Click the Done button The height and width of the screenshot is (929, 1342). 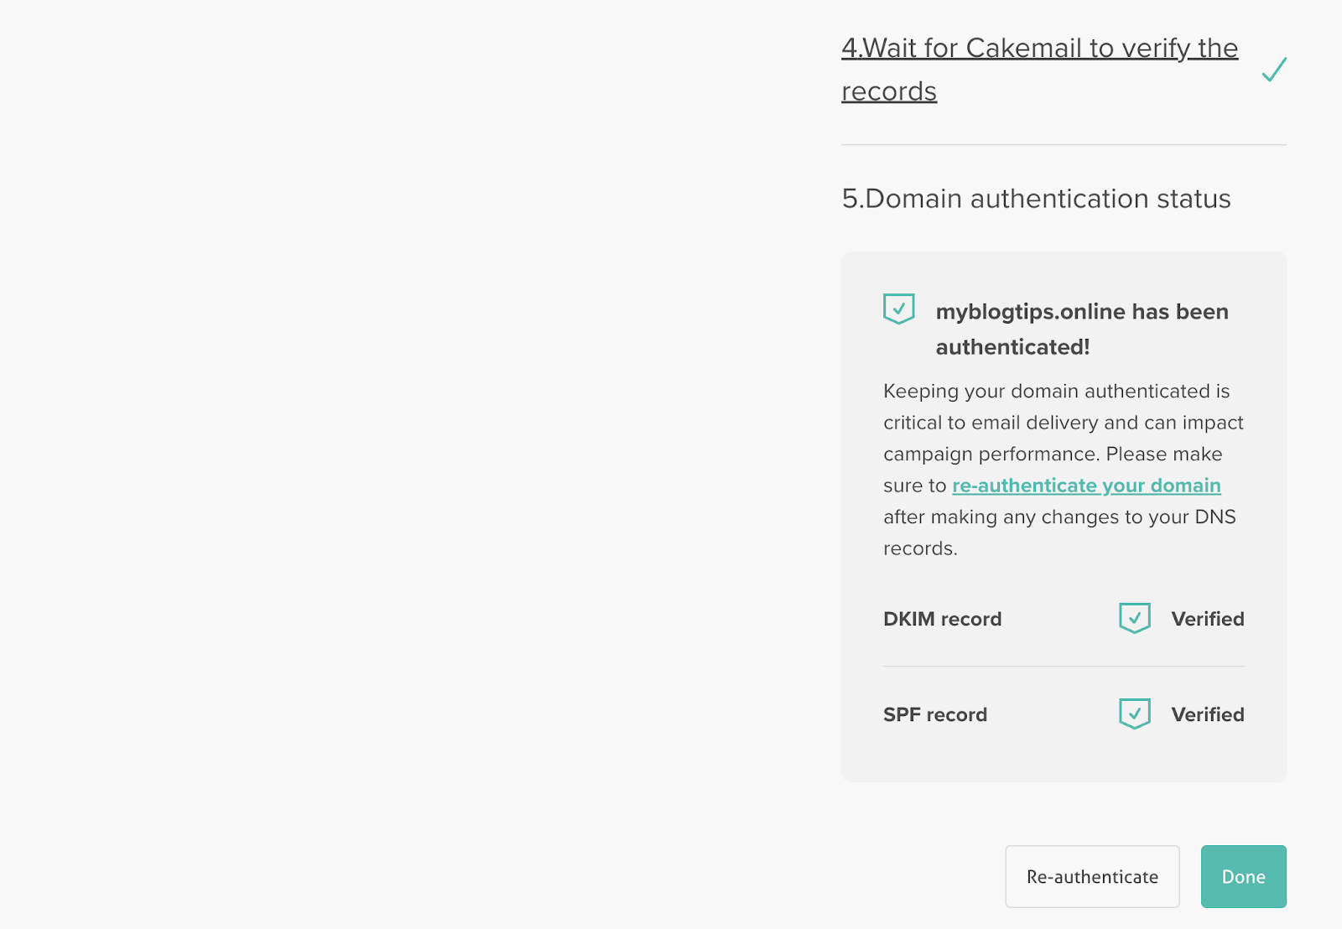[x=1243, y=876]
